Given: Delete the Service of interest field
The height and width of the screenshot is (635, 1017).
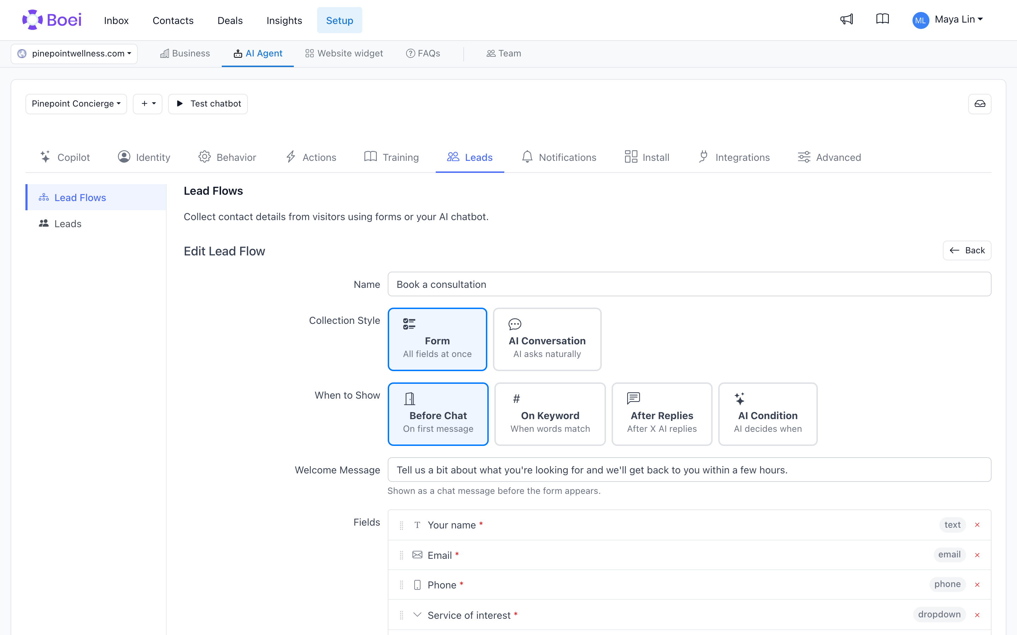Looking at the screenshot, I should pyautogui.click(x=977, y=615).
